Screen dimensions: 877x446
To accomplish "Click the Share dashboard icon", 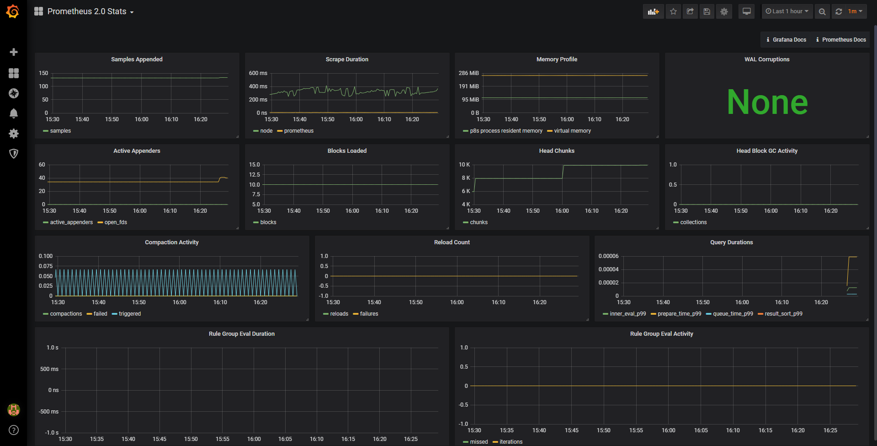I will (x=690, y=11).
